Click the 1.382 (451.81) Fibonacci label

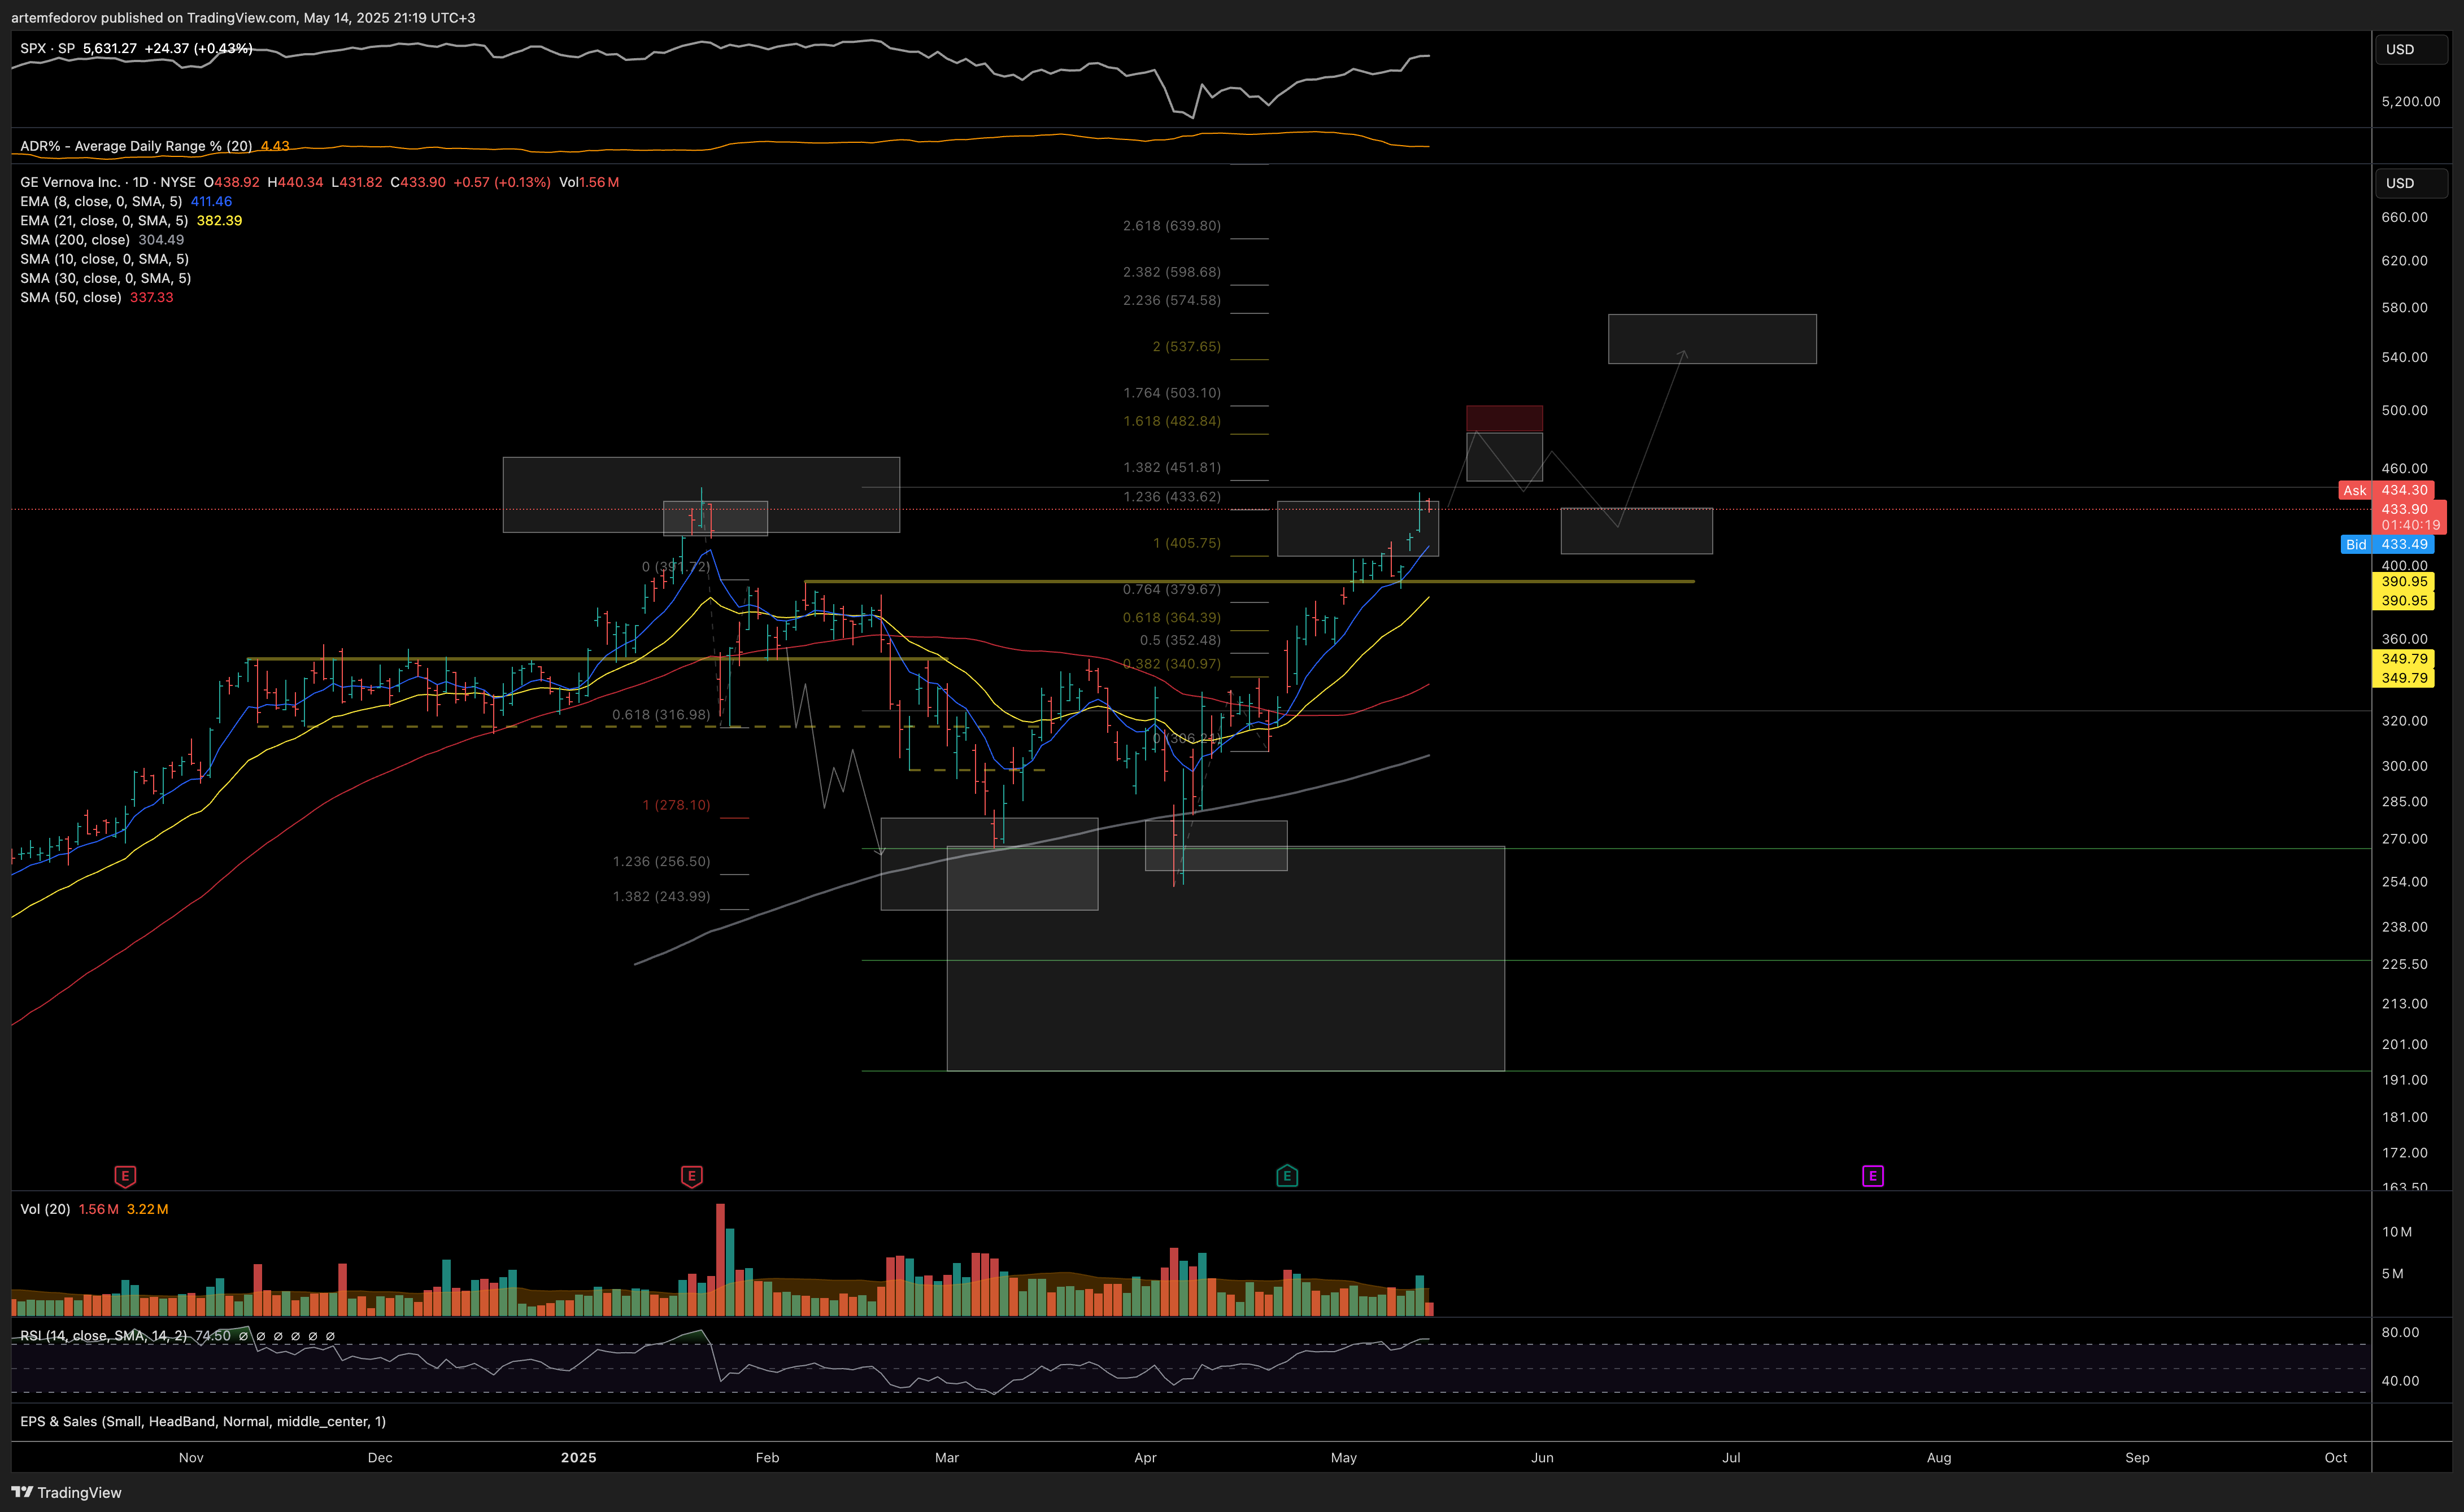[1172, 467]
